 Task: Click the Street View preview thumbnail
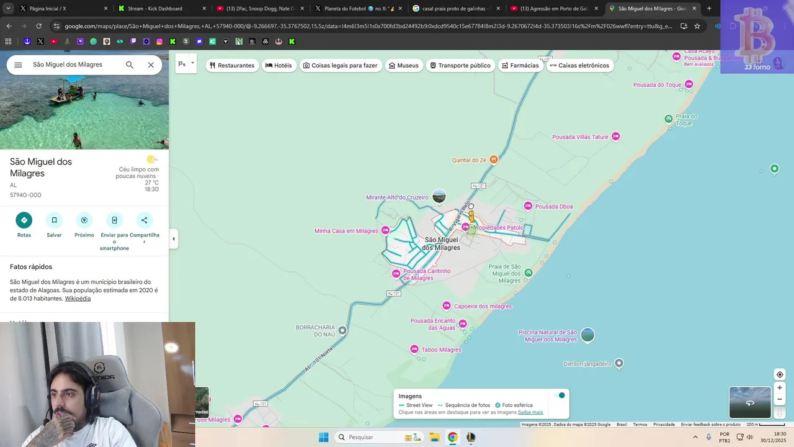[x=750, y=402]
